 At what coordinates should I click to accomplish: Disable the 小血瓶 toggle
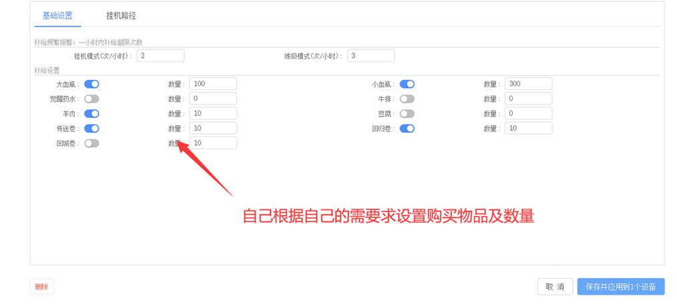click(407, 84)
